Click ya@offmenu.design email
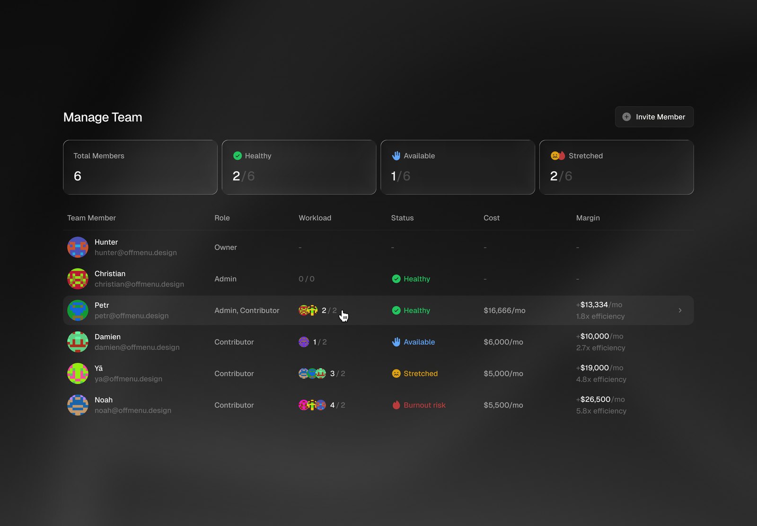The image size is (757, 526). coord(128,379)
